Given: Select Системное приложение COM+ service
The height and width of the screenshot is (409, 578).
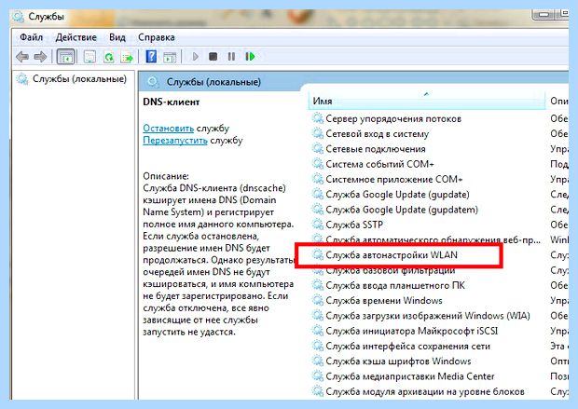Looking at the screenshot, I should 394,180.
